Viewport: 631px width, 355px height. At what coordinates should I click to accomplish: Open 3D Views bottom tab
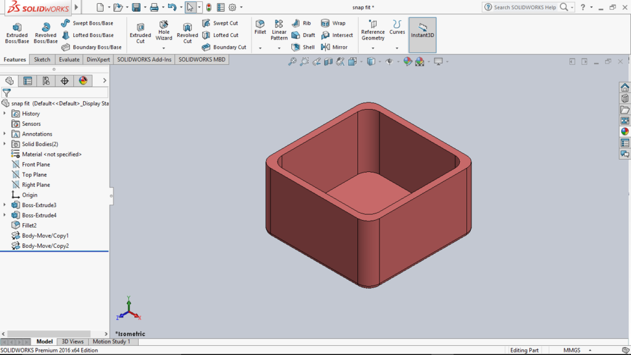73,341
